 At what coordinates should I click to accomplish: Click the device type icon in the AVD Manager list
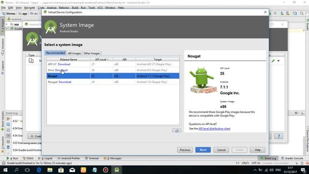31,60
